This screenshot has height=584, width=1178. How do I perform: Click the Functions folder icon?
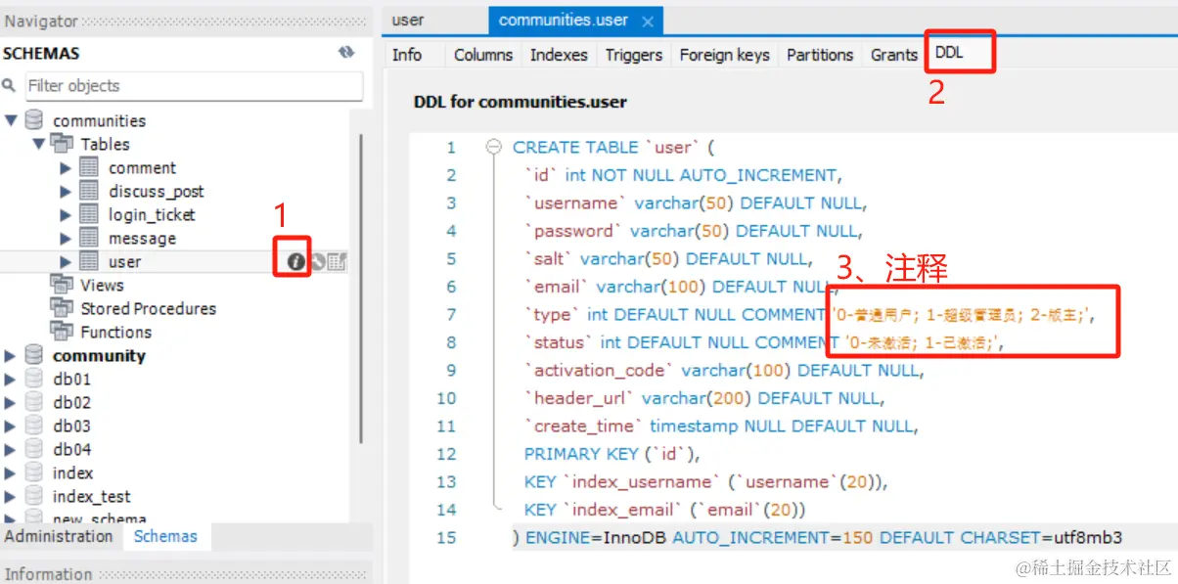point(62,332)
